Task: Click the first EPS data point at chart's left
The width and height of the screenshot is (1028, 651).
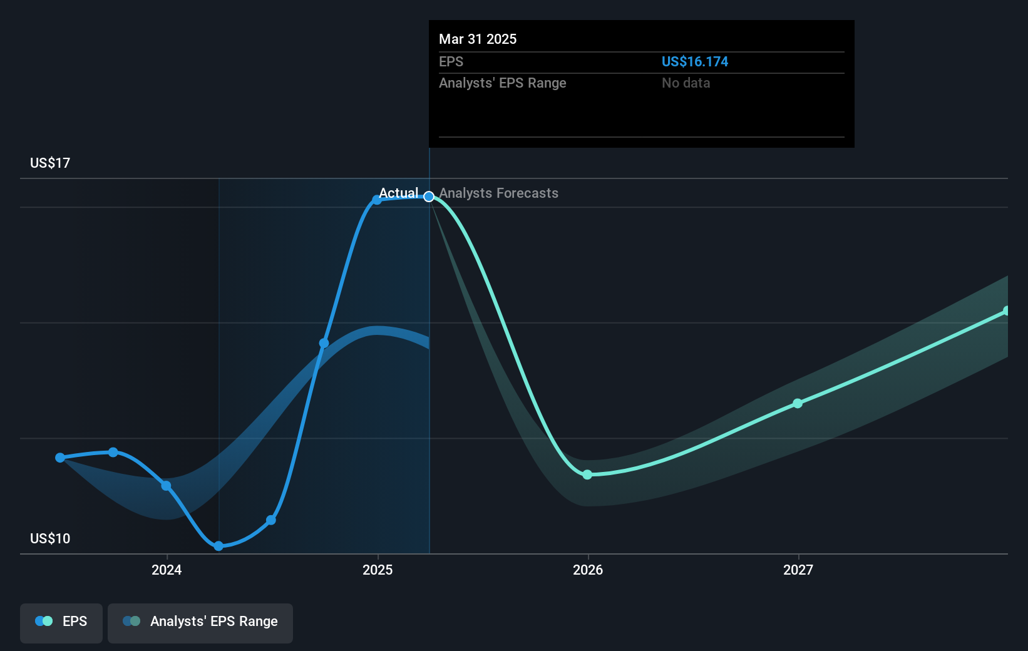Action: point(60,458)
